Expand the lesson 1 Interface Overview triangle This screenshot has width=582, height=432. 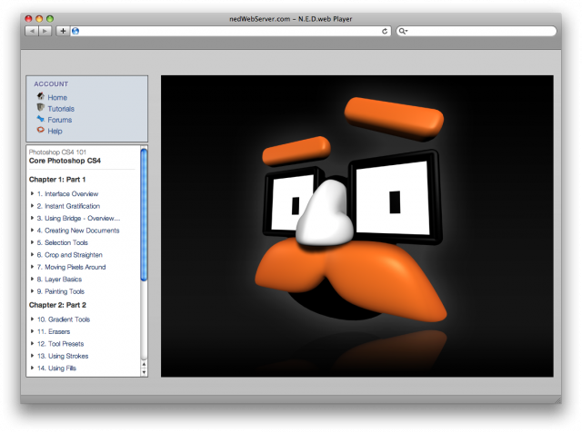(33, 193)
